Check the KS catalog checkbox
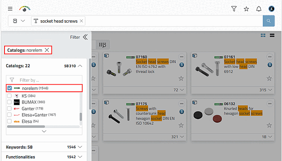Image resolution: width=282 pixels, height=161 pixels. tap(9, 96)
